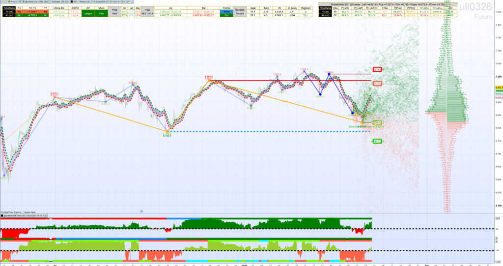Click the small marker icon above lower panel right
Image resolution: width=503 pixels, height=266 pixels.
pos(371,212)
